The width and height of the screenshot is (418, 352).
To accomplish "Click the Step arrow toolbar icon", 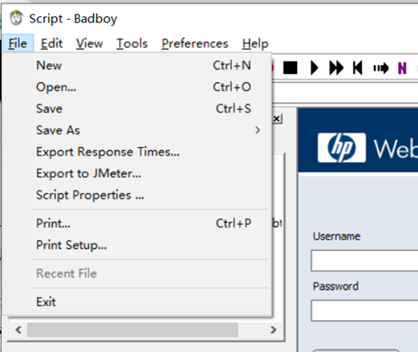I will point(381,69).
